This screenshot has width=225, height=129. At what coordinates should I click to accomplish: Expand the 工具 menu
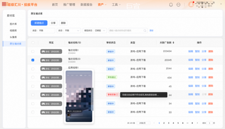(116, 5)
